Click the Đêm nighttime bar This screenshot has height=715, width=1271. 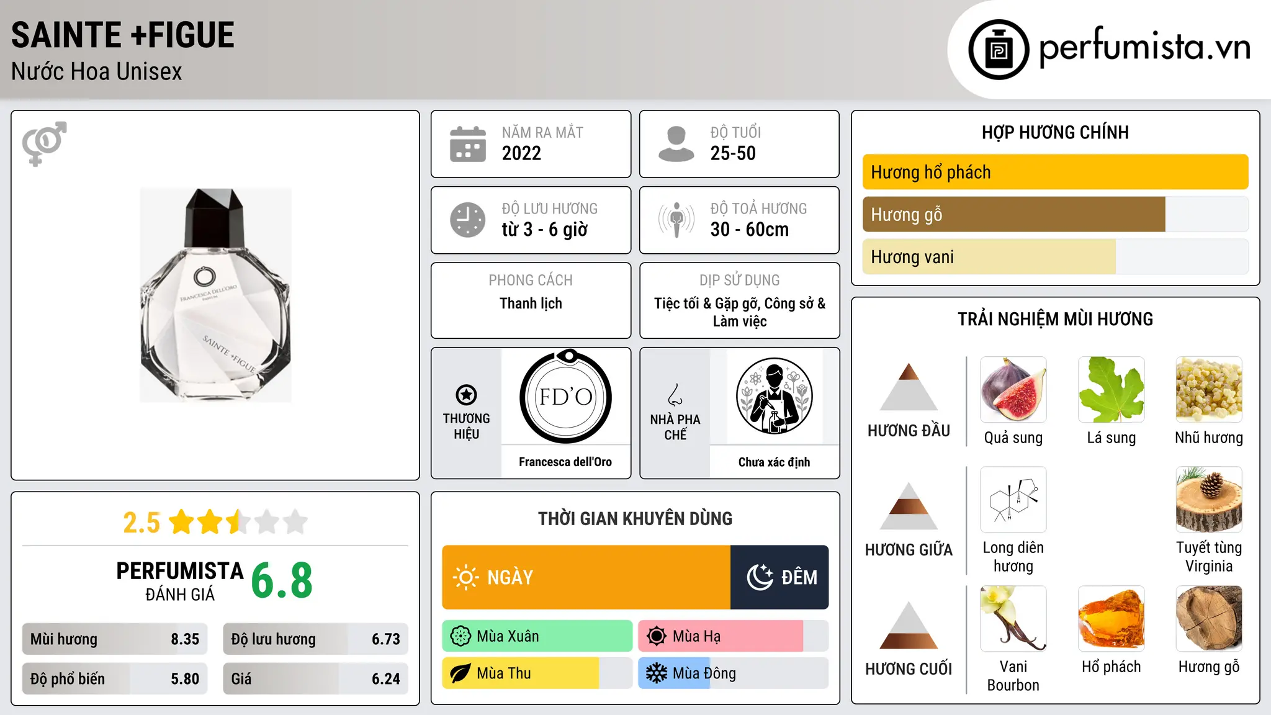779,577
